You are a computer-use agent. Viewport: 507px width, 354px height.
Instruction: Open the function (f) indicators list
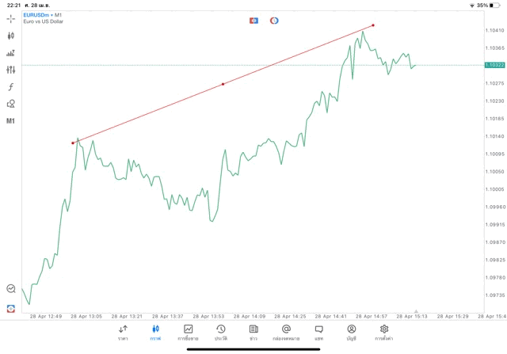[10, 87]
